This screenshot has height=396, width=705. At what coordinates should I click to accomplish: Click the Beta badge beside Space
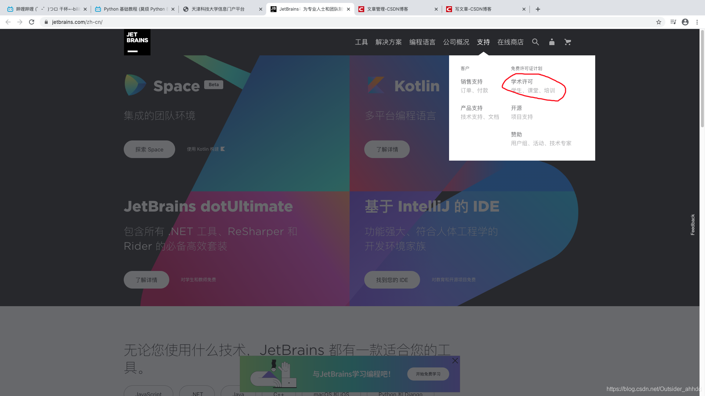coord(214,85)
